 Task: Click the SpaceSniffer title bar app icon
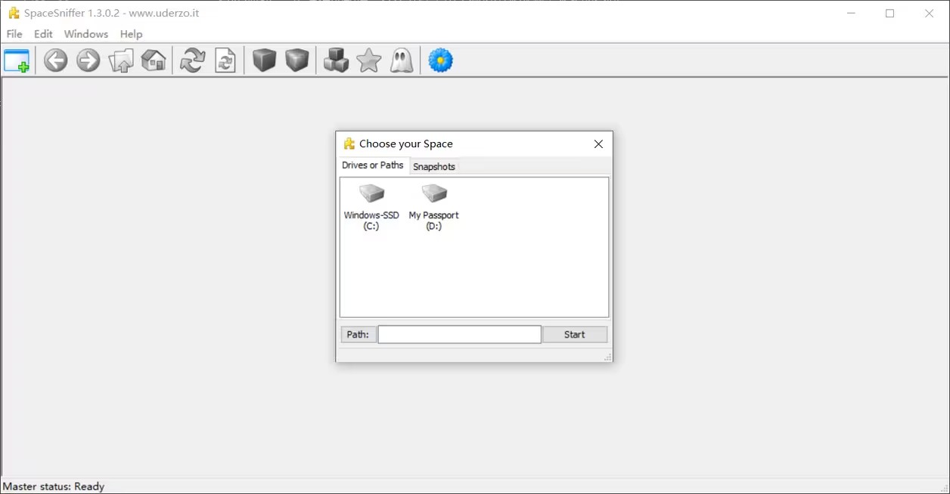click(14, 14)
